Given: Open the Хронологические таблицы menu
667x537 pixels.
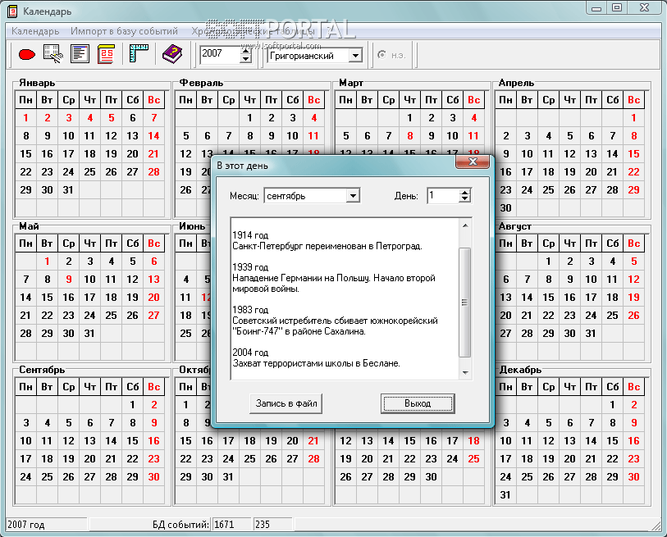Looking at the screenshot, I should [x=254, y=31].
